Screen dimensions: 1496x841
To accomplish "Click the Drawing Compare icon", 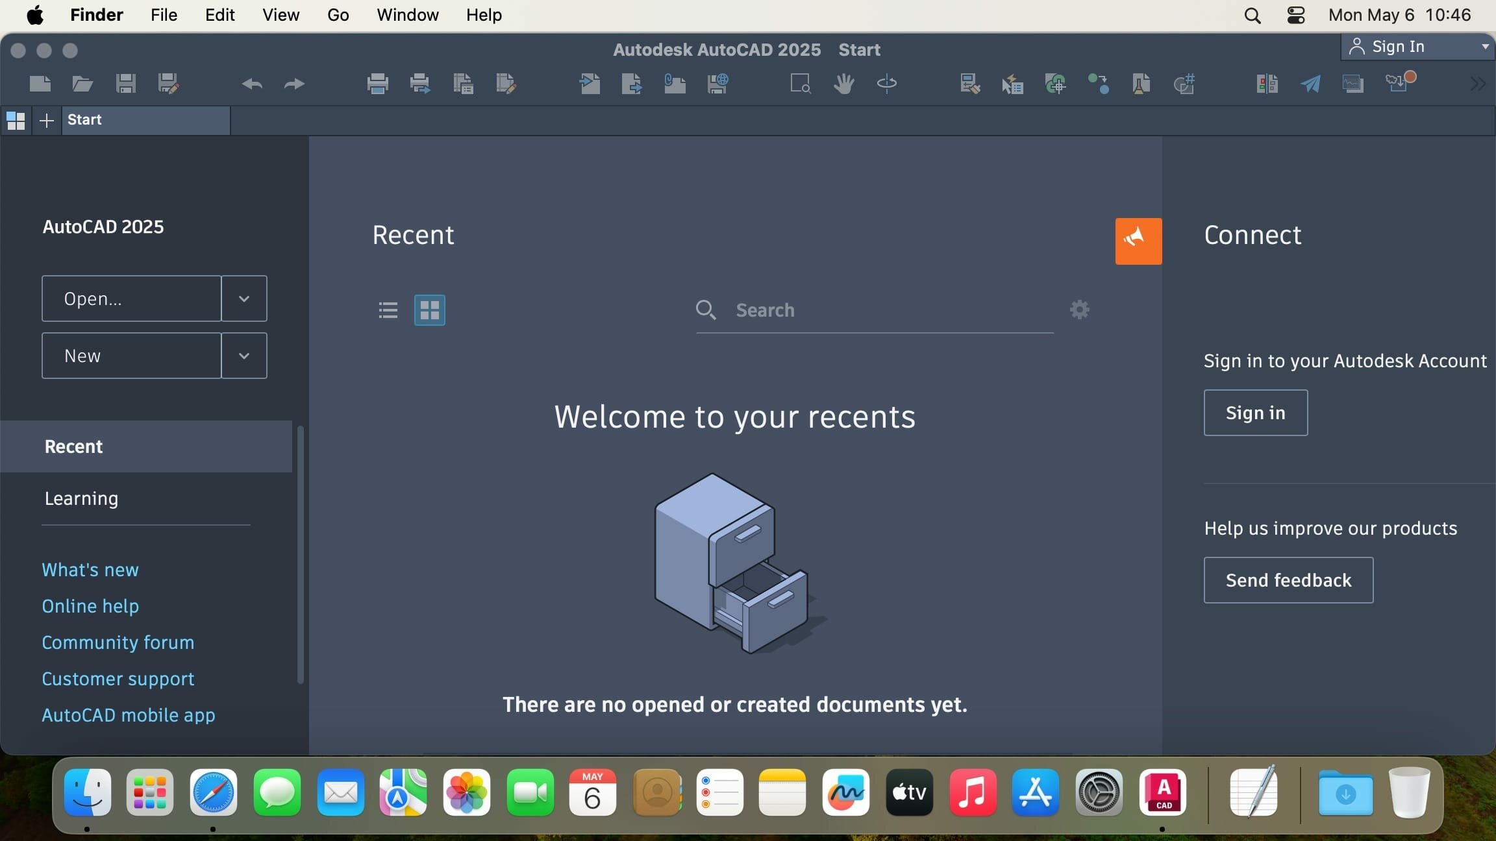I will pyautogui.click(x=1267, y=84).
